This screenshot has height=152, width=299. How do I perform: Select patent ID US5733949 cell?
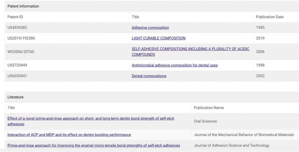coord(17,65)
